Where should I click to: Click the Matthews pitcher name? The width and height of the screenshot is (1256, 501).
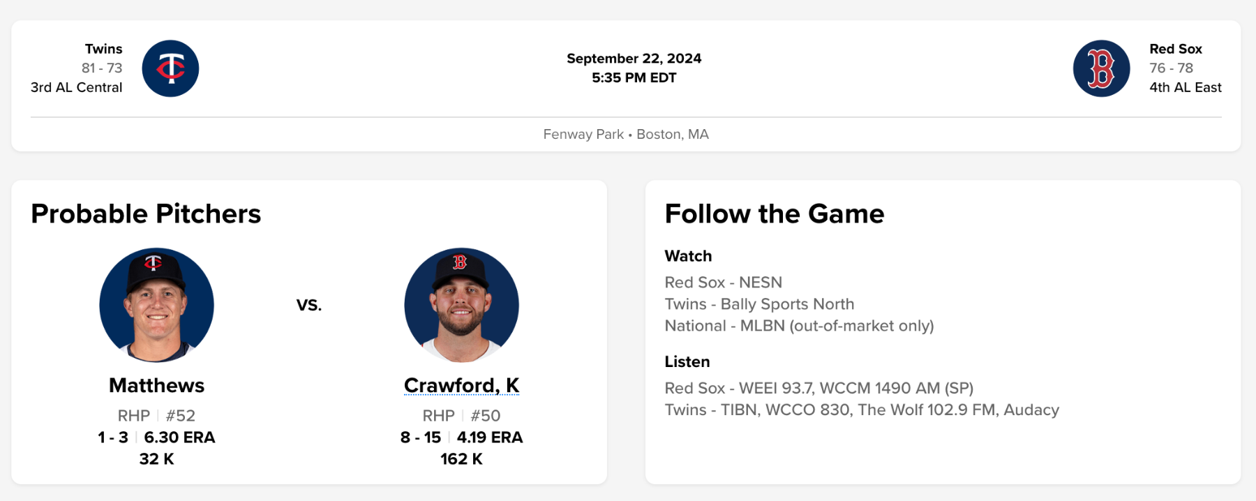tap(156, 385)
